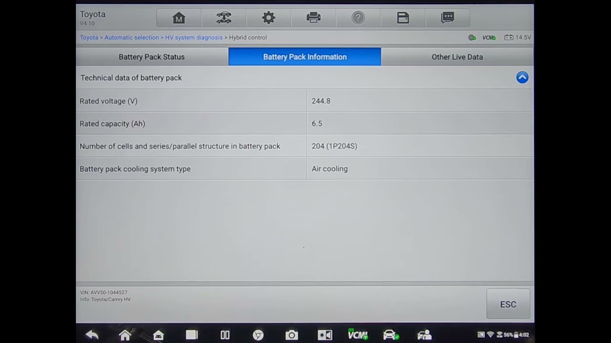
Task: Tap the Wi-Fi status icon
Action: (490, 335)
